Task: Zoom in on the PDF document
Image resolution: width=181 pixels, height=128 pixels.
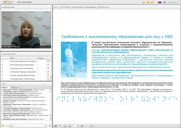Action: 65,126
